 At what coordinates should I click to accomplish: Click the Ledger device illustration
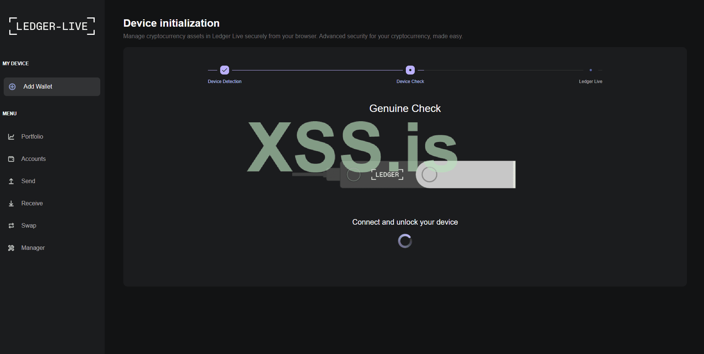[x=404, y=175]
